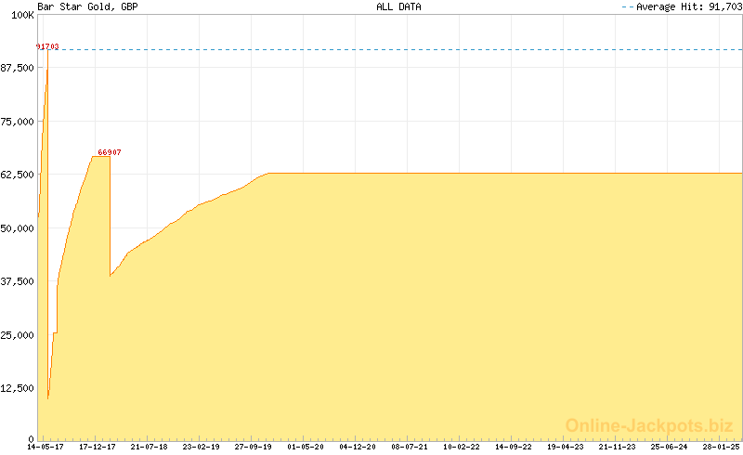The height and width of the screenshot is (455, 743).
Task: Click the 21-11-23 date on x-axis
Action: [x=618, y=447]
